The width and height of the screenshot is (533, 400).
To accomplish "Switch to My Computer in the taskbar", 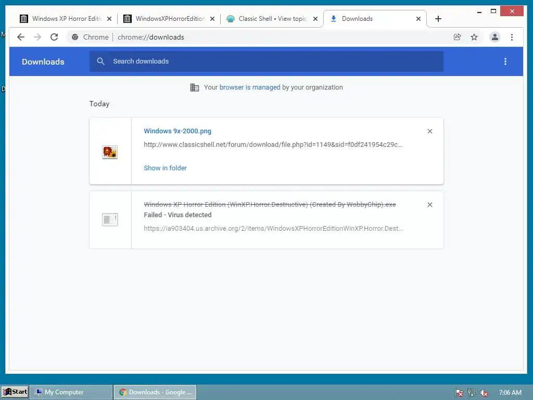I will pos(71,392).
